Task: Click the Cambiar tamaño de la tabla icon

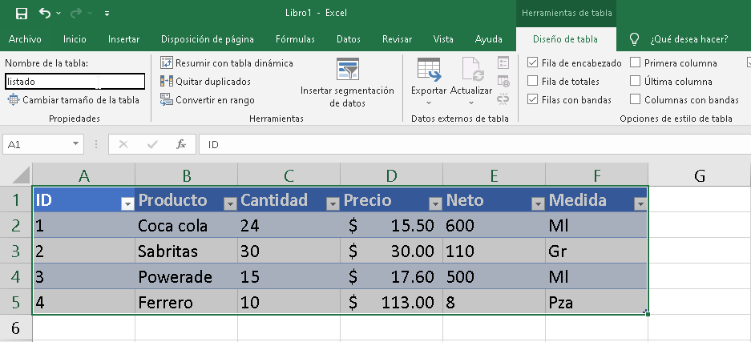Action: [13, 100]
